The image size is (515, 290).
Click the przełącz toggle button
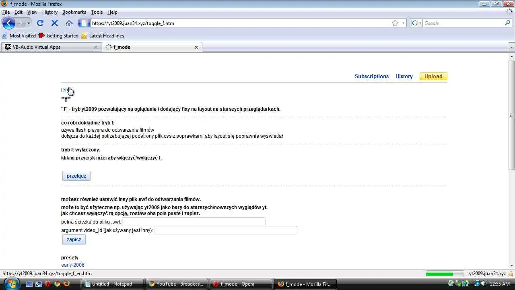tap(76, 176)
